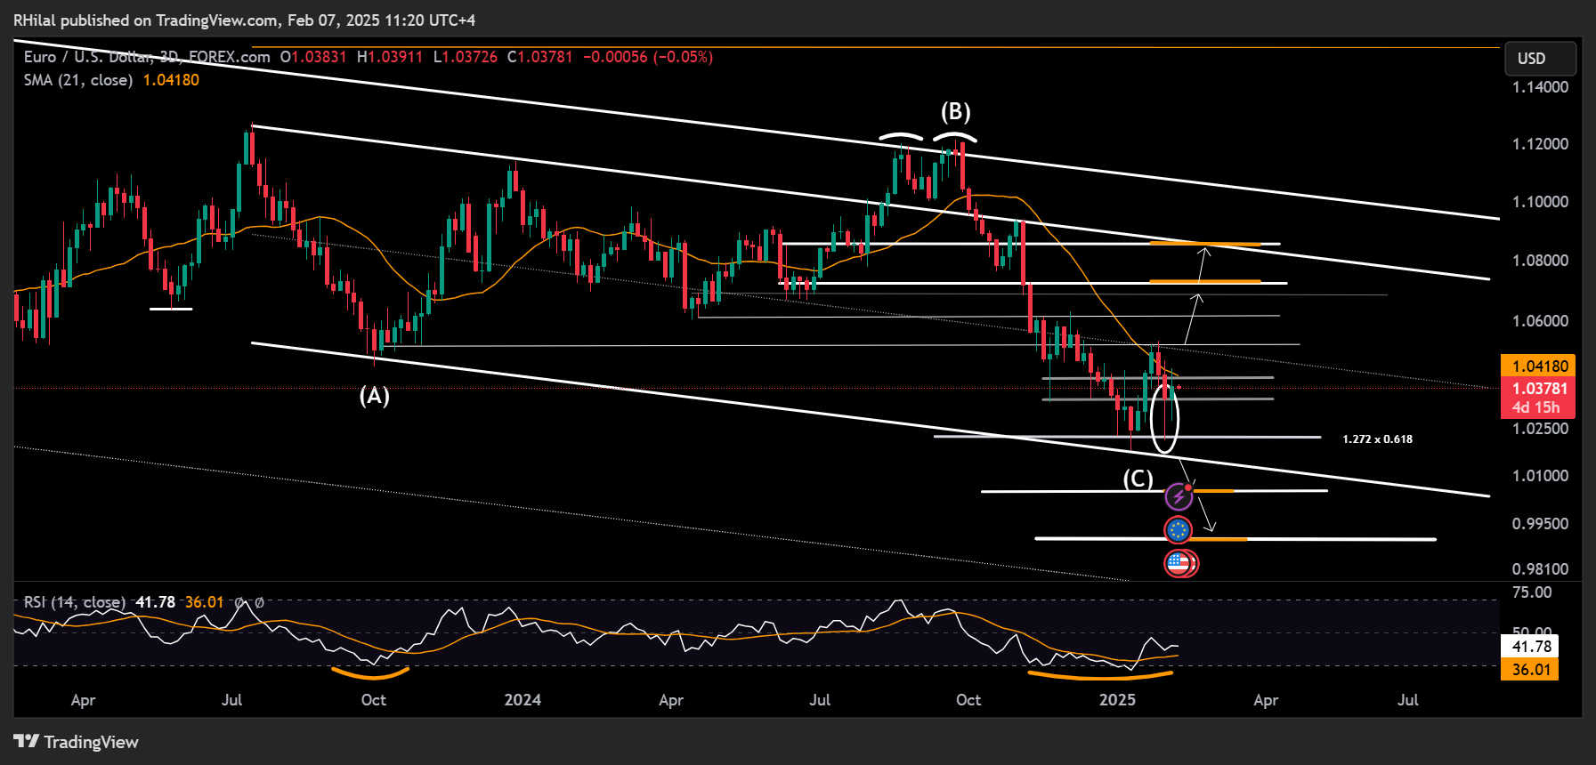Click the TradingView logo at the bottom

(77, 742)
